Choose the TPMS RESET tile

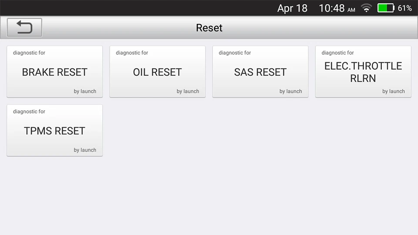coord(55,131)
